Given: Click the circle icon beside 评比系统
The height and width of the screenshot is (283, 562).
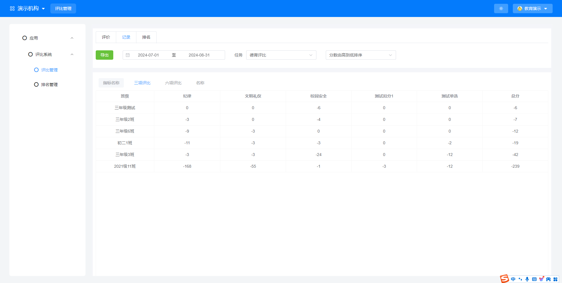Looking at the screenshot, I should [x=30, y=54].
